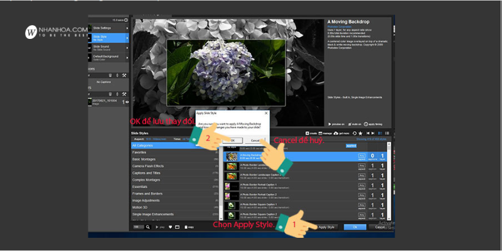Switch to the compact list view icon

pos(387,133)
